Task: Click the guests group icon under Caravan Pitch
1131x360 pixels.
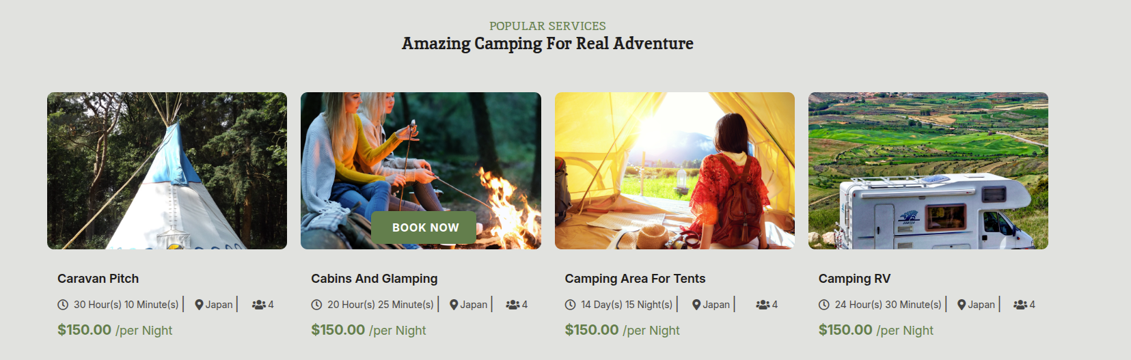Action: tap(258, 305)
